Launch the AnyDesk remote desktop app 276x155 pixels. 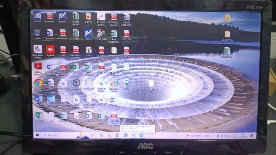click(x=50, y=51)
